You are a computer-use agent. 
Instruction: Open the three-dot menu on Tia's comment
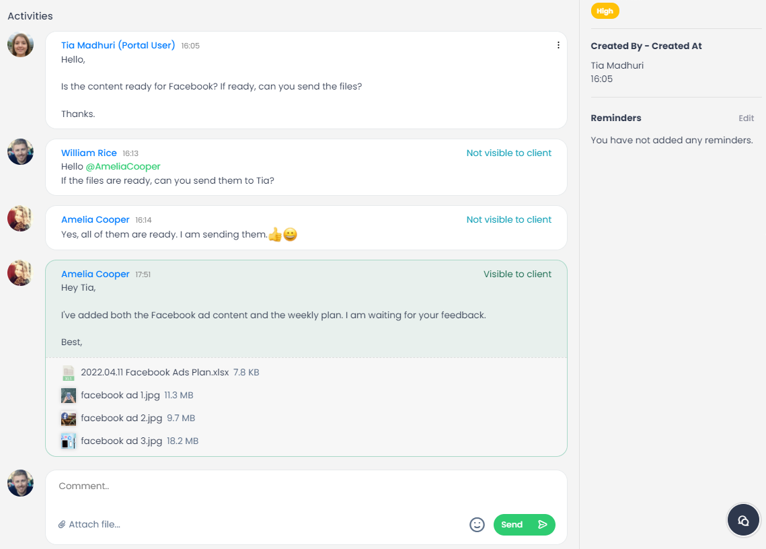[x=558, y=46]
